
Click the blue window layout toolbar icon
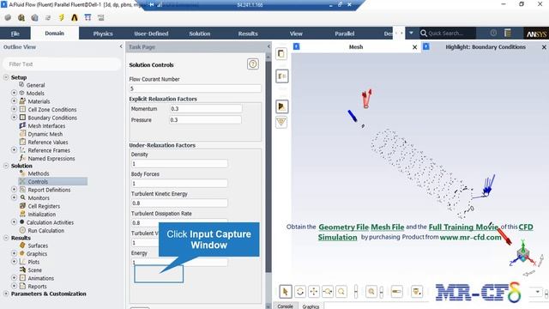point(87,17)
